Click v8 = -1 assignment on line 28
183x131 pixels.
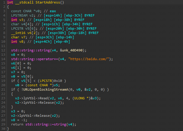pos(19,120)
